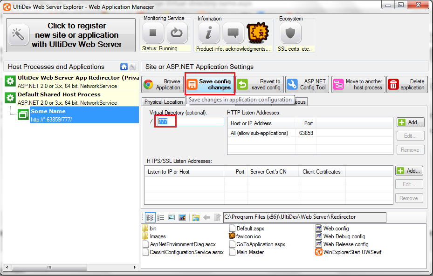
Task: Open the bin folder
Action: coord(150,229)
